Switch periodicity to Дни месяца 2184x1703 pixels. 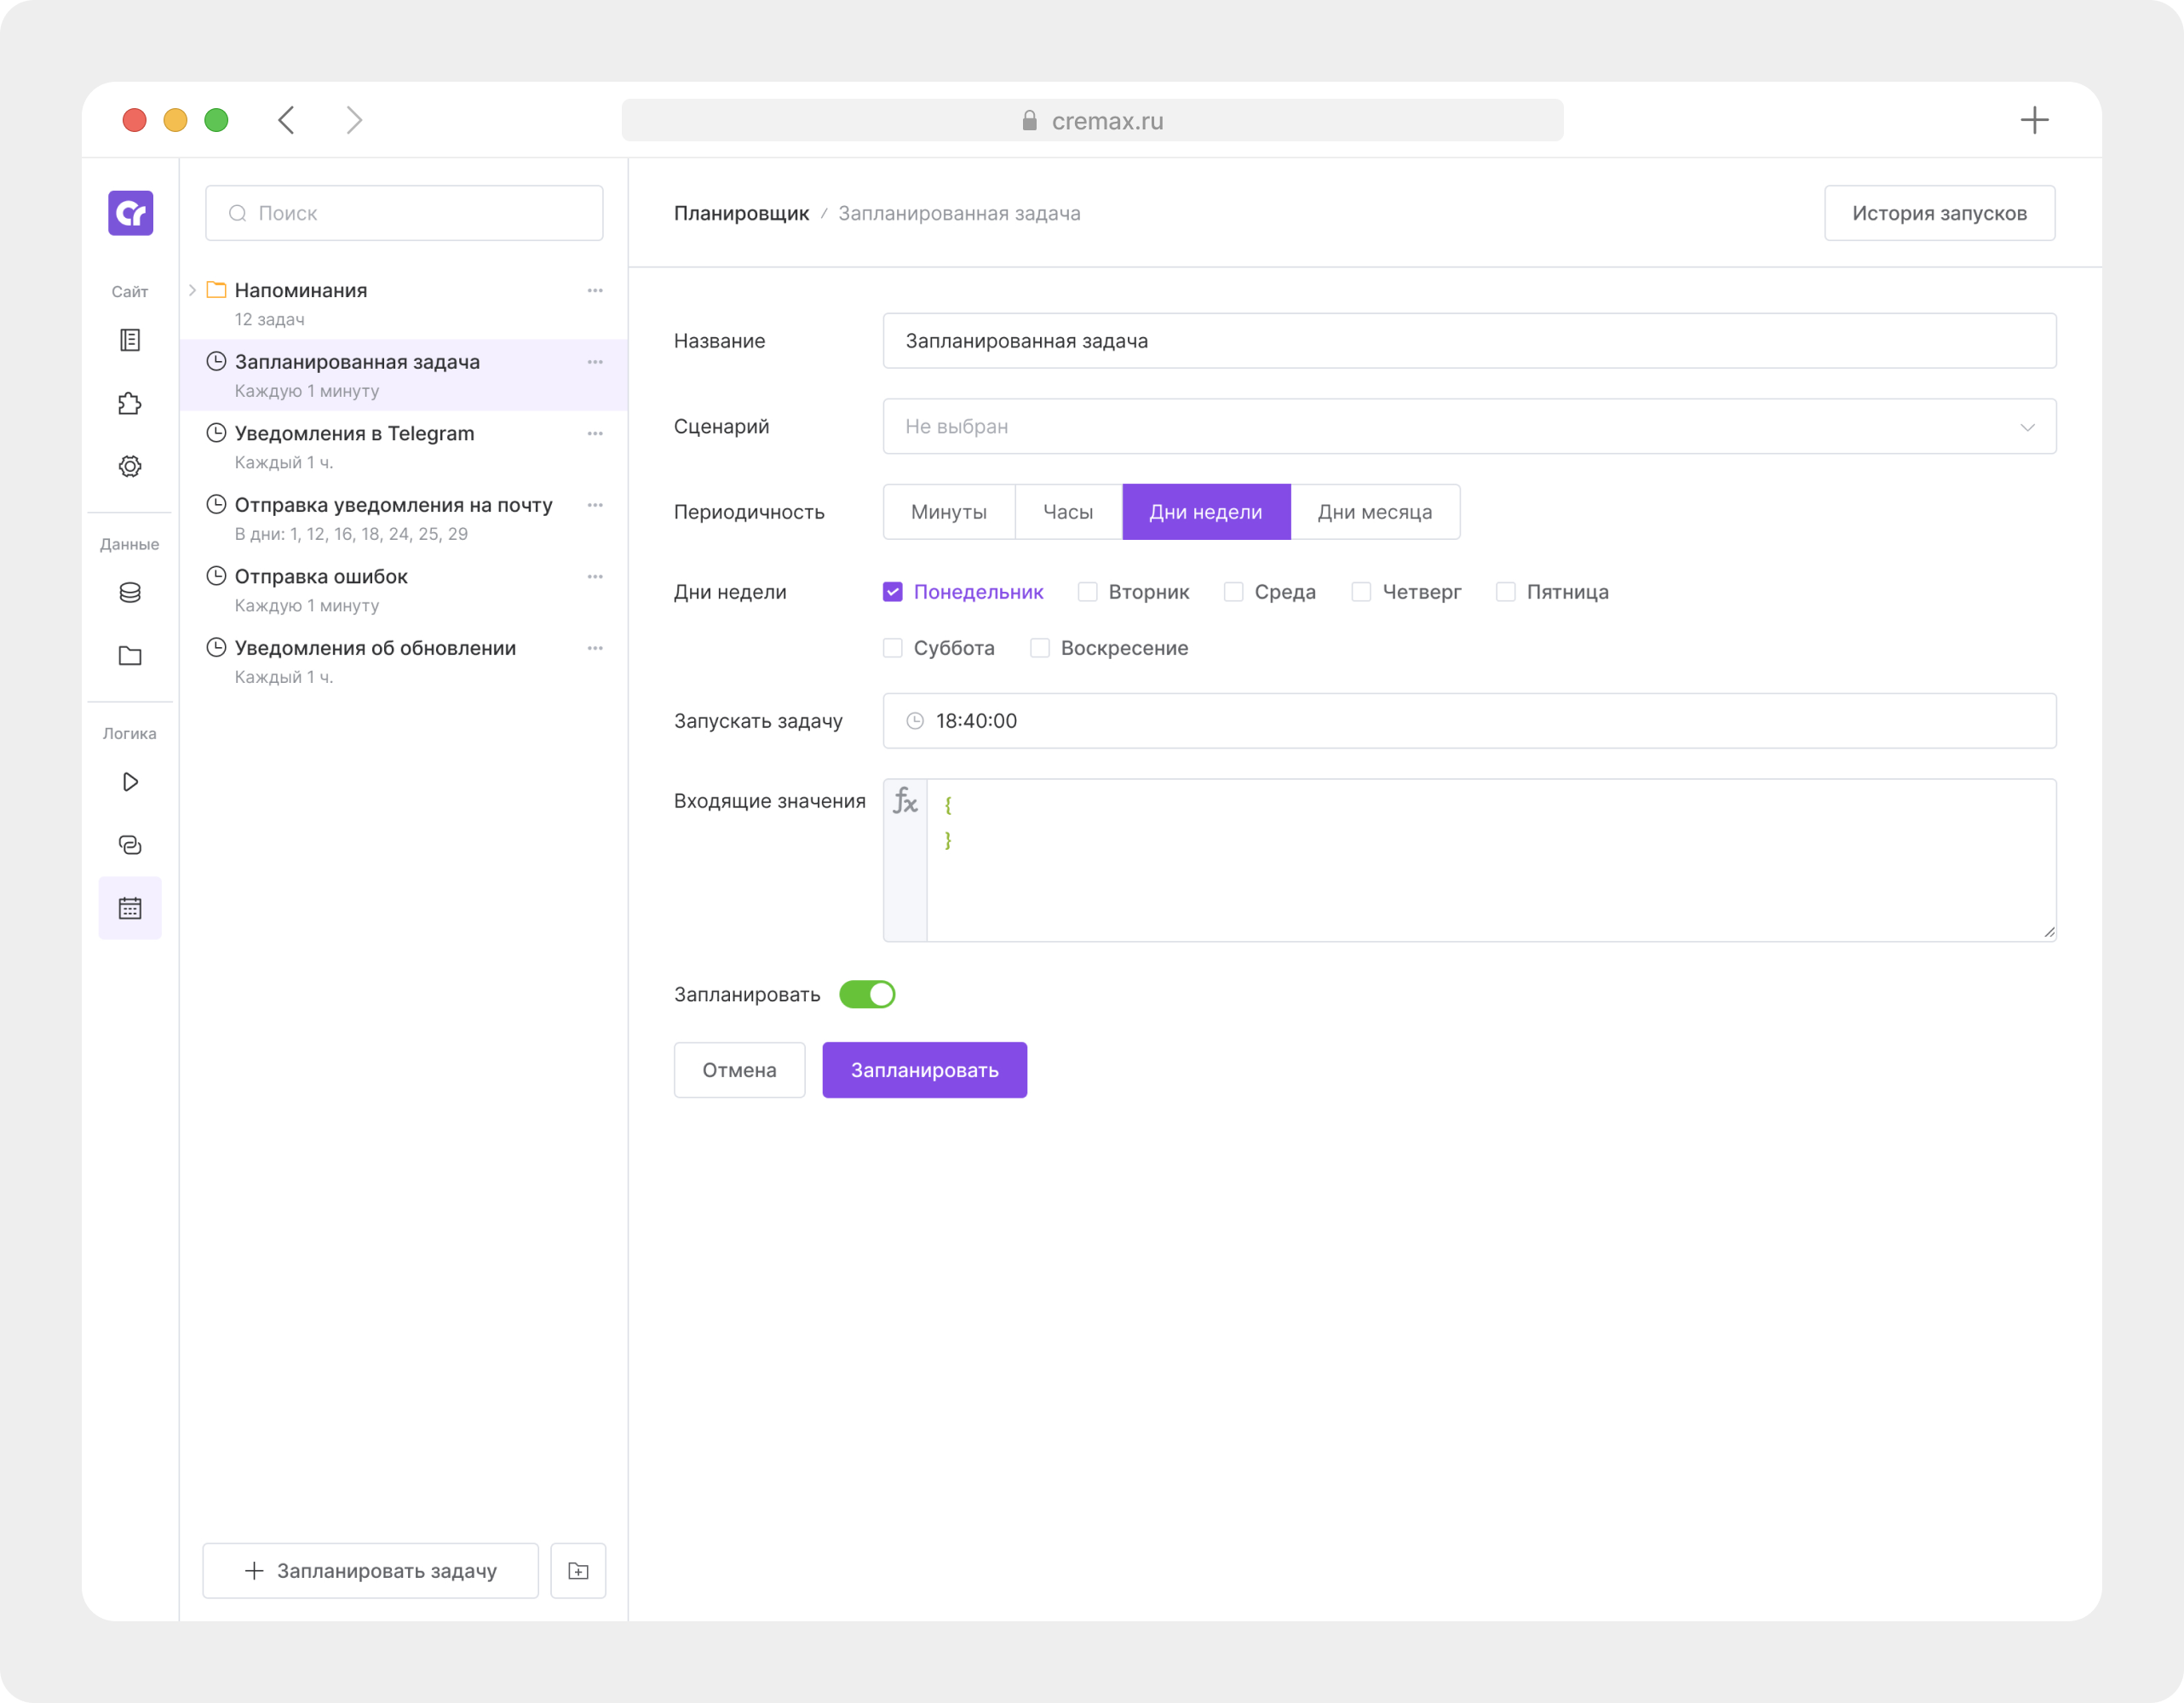tap(1375, 512)
